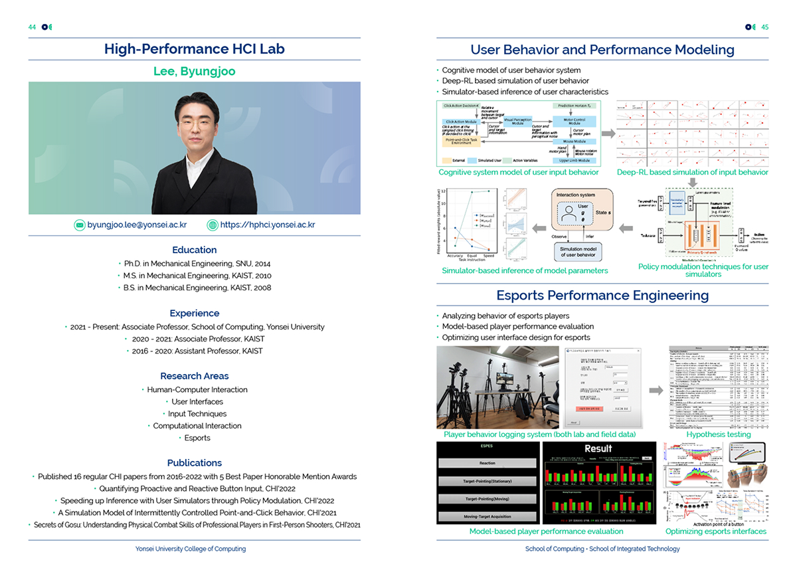Open the byungjoo.lee@yonsei.ac.kr email link
Screen dimensions: 797x564
(x=137, y=225)
